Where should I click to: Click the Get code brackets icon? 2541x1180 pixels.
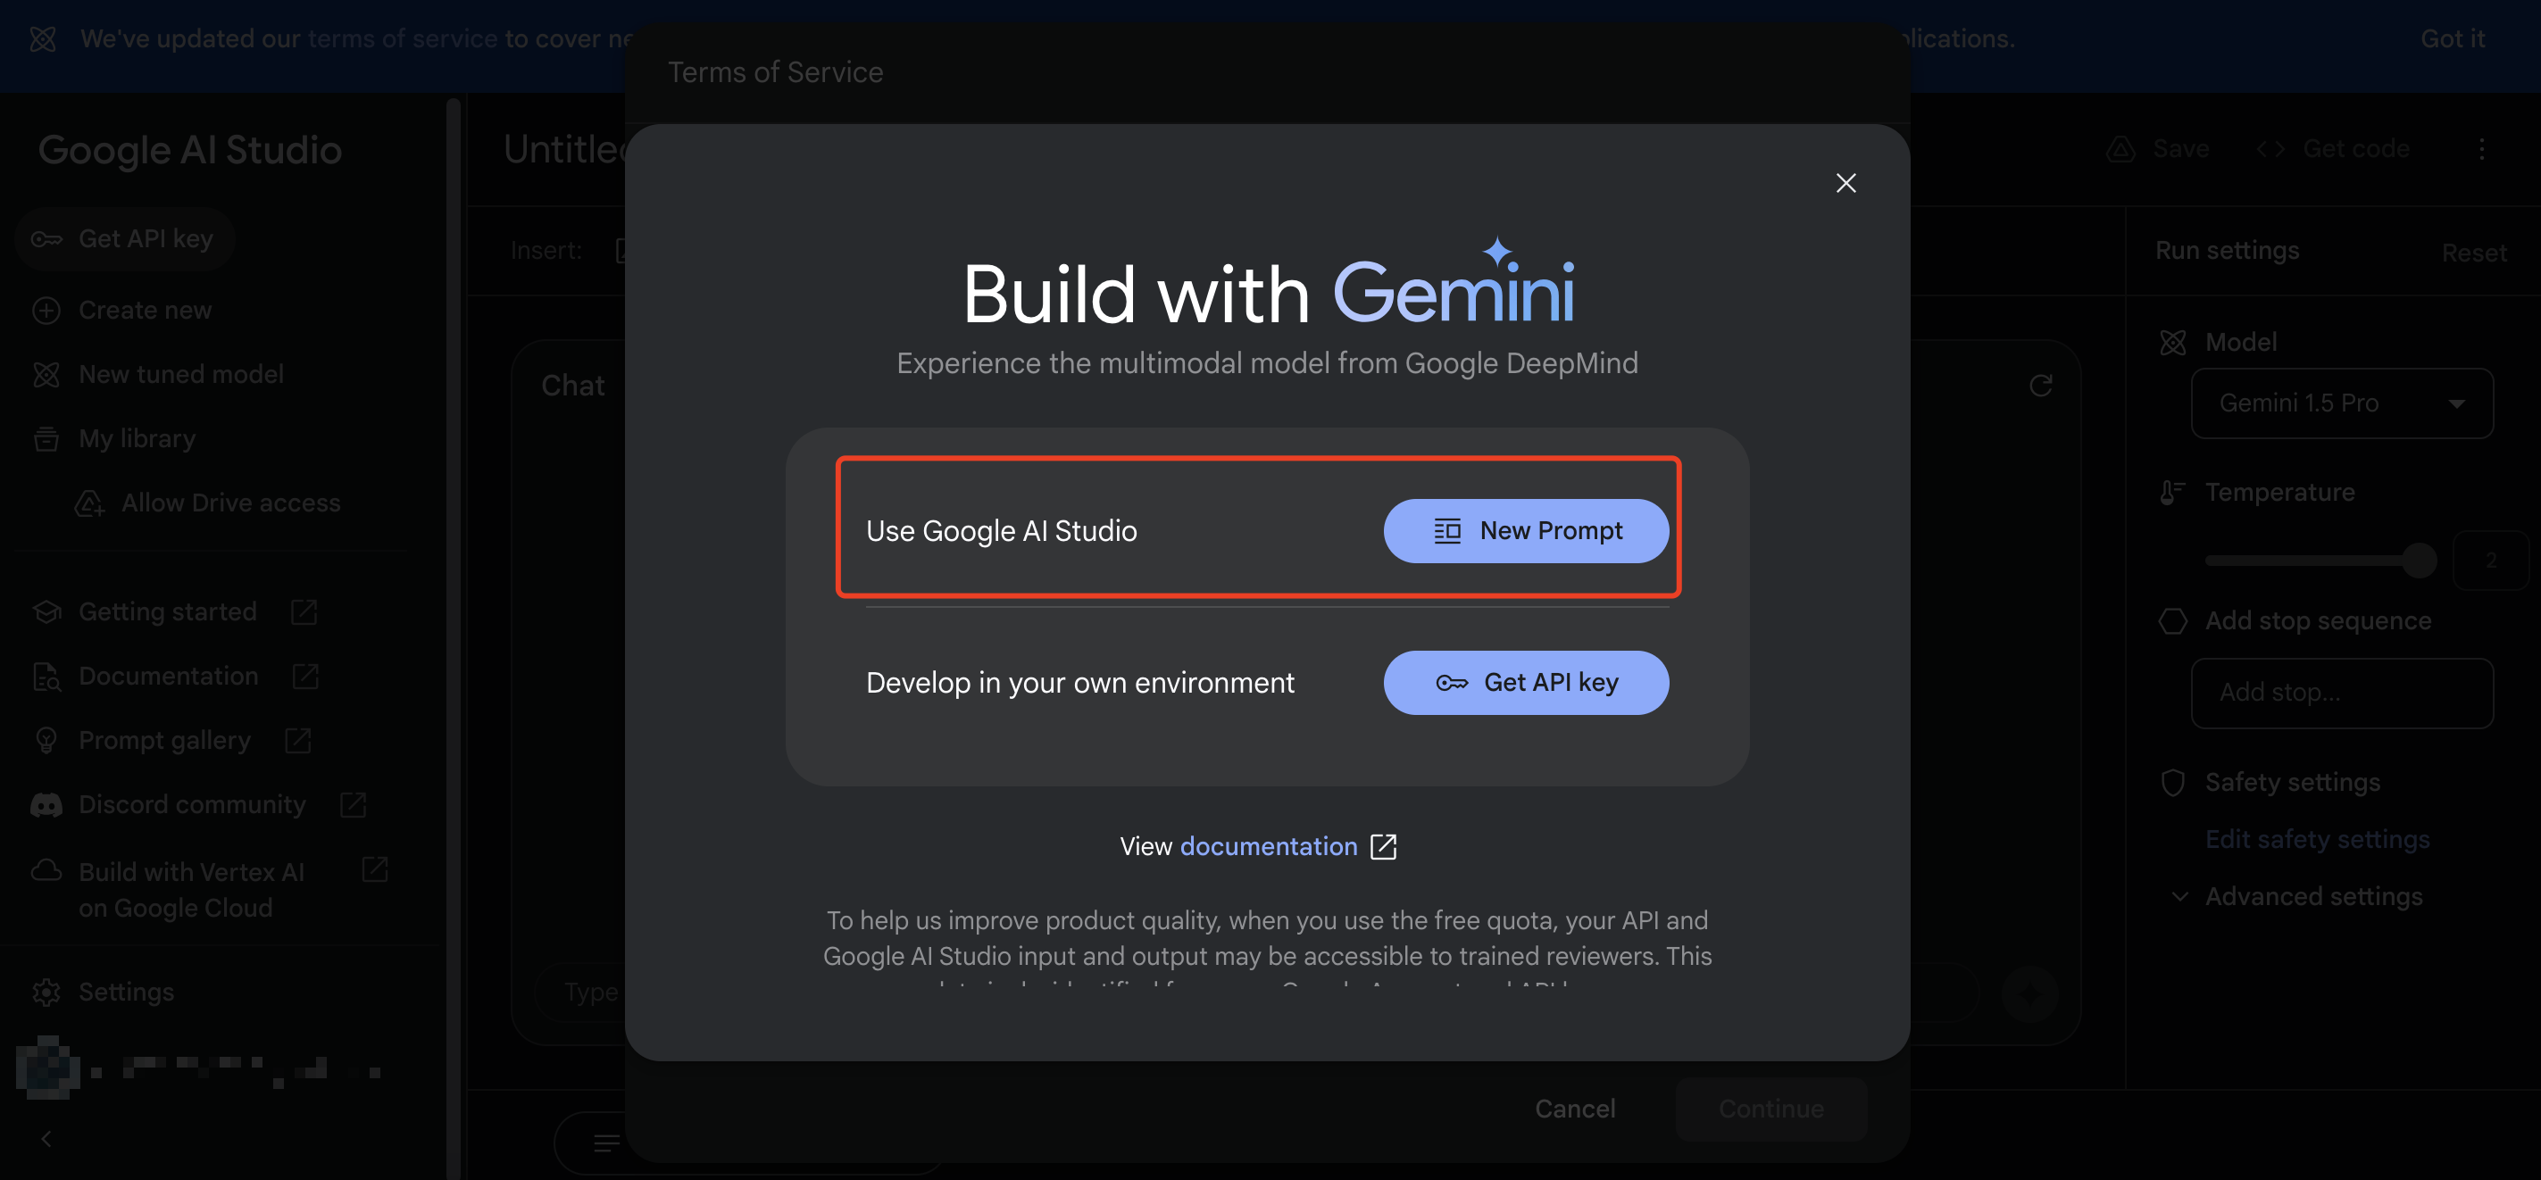point(2270,149)
